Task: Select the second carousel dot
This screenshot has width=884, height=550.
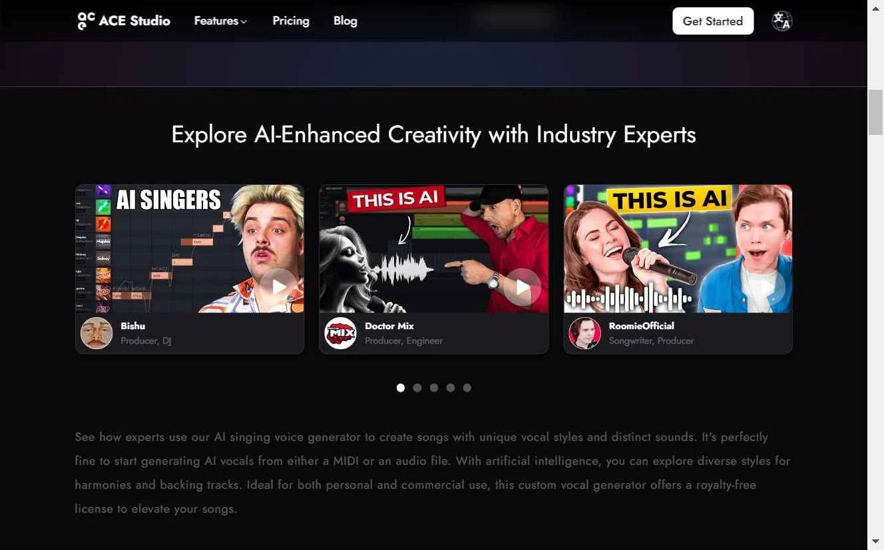Action: pos(417,388)
